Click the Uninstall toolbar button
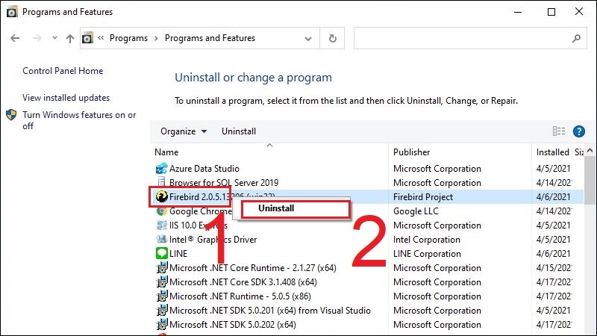The width and height of the screenshot is (597, 336). [239, 131]
